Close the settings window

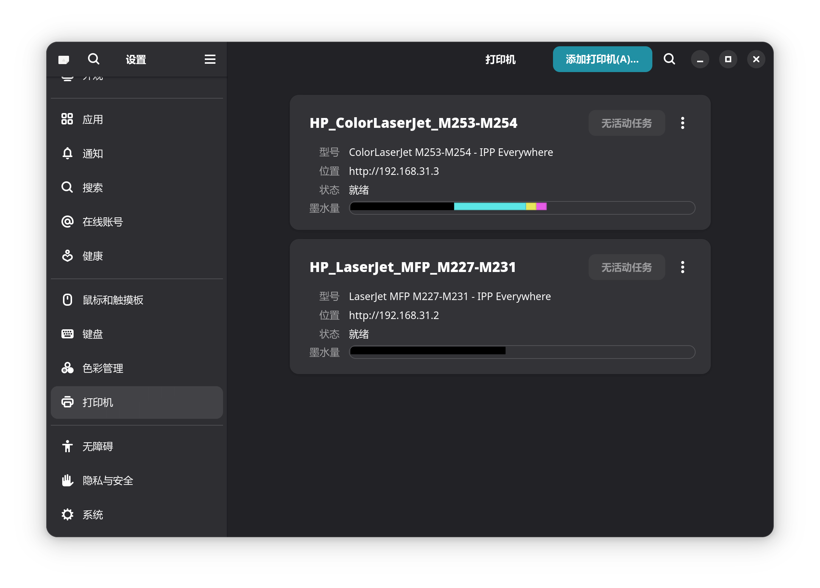756,60
